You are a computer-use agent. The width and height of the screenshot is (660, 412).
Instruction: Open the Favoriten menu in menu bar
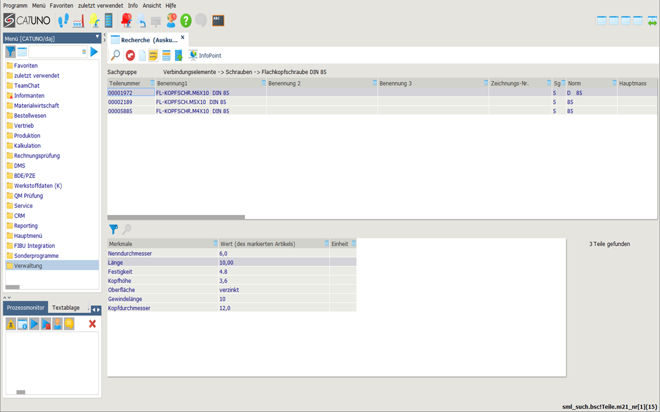[x=61, y=6]
